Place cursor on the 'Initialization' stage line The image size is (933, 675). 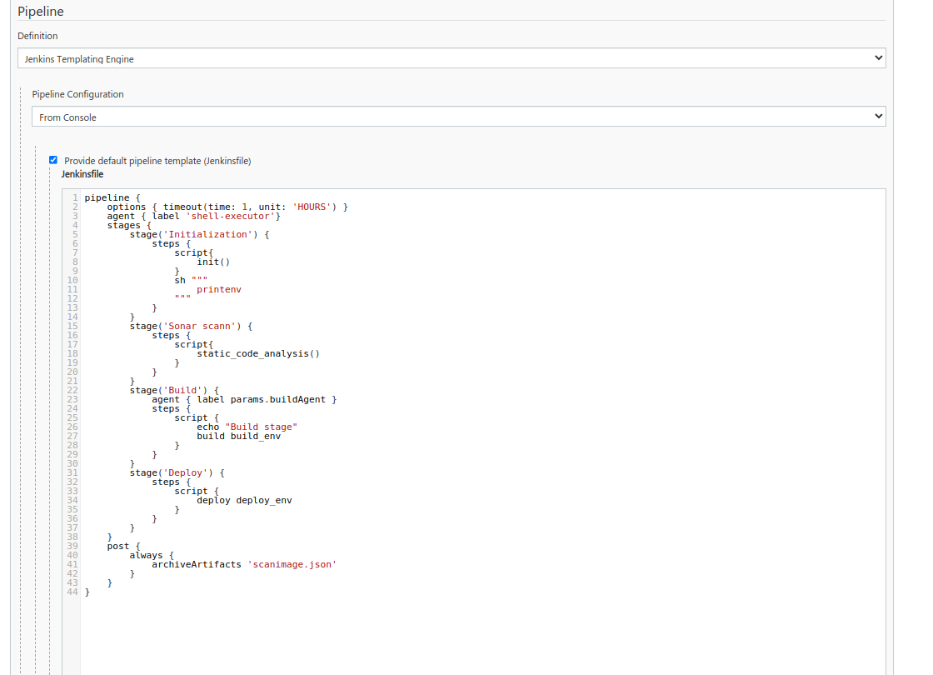pos(196,234)
